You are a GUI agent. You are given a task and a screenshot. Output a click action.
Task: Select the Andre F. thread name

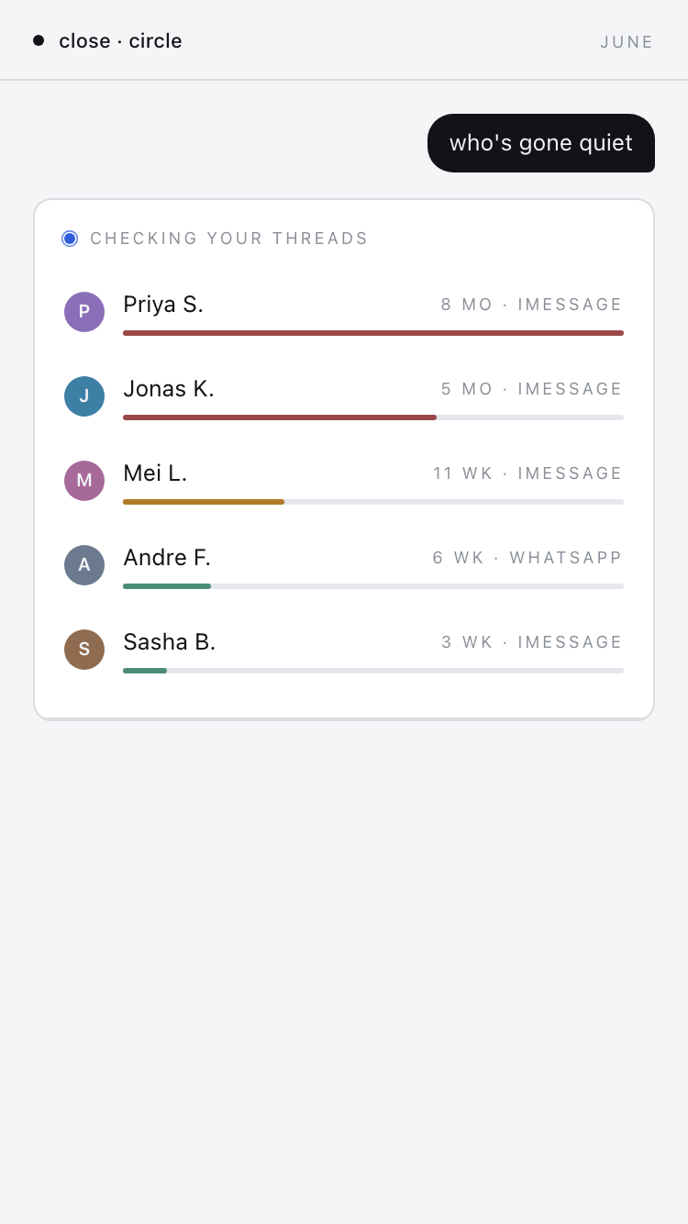tap(167, 558)
